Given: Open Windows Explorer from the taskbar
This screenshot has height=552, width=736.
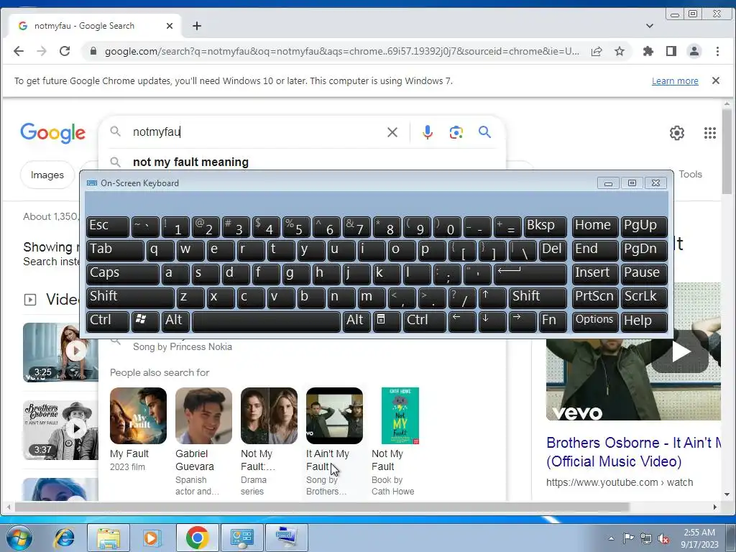Looking at the screenshot, I should tap(109, 538).
